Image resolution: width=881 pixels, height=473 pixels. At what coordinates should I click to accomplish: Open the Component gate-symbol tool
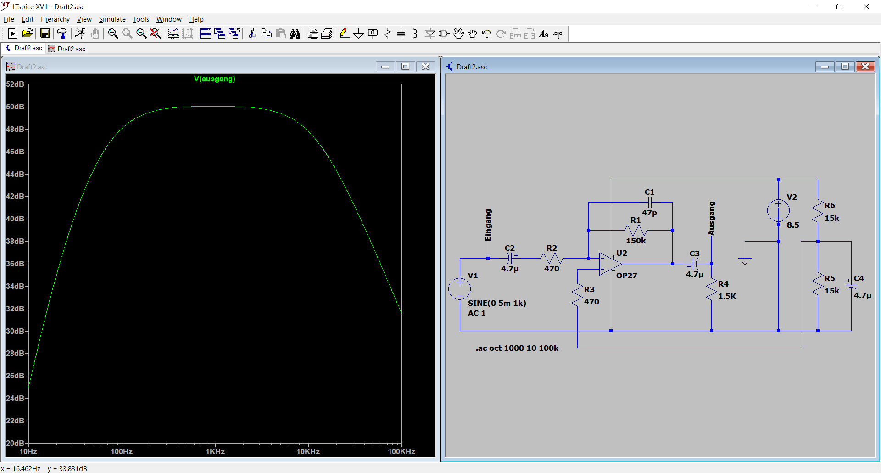[x=444, y=34]
